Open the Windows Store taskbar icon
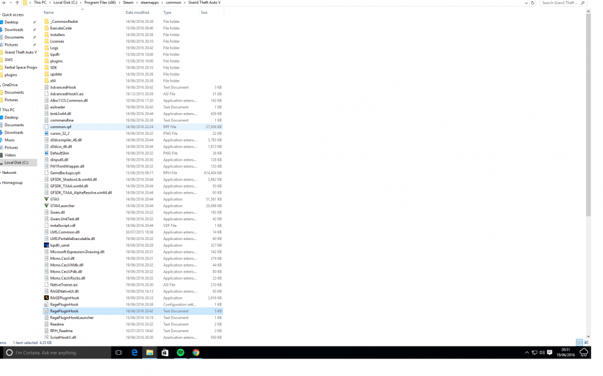 165,352
